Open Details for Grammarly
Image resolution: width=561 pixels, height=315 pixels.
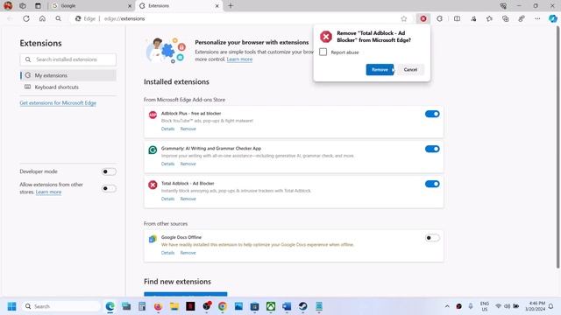(x=167, y=164)
